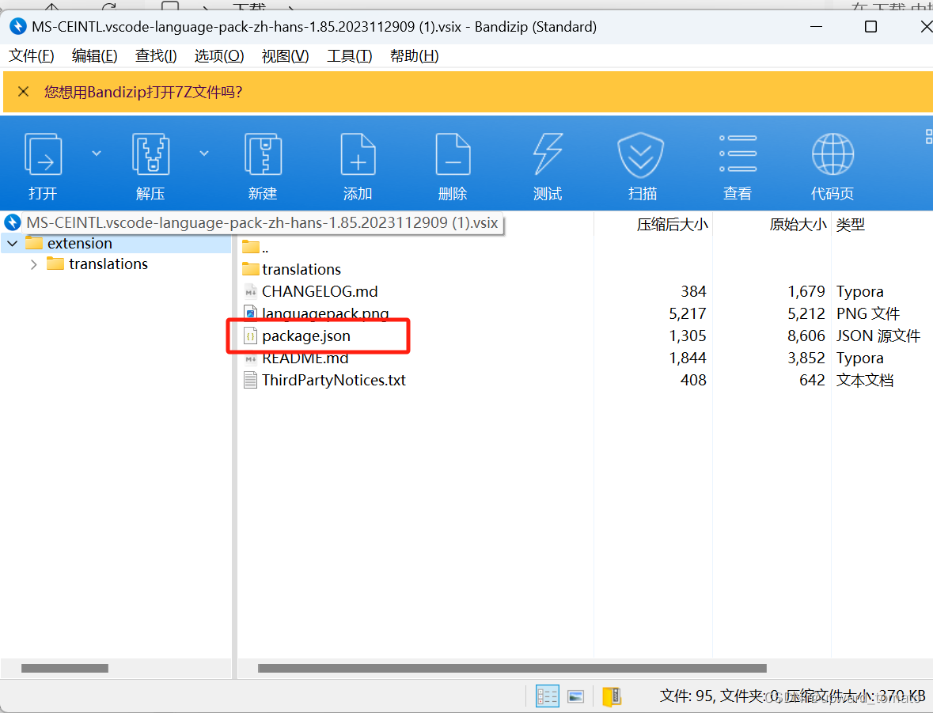Sort by 类型 column header
Screen dimensions: 933x713
851,225
